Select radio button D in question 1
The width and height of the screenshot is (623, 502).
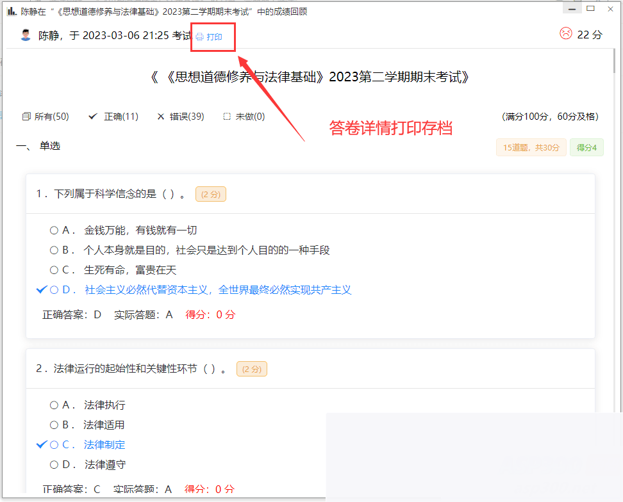click(54, 289)
